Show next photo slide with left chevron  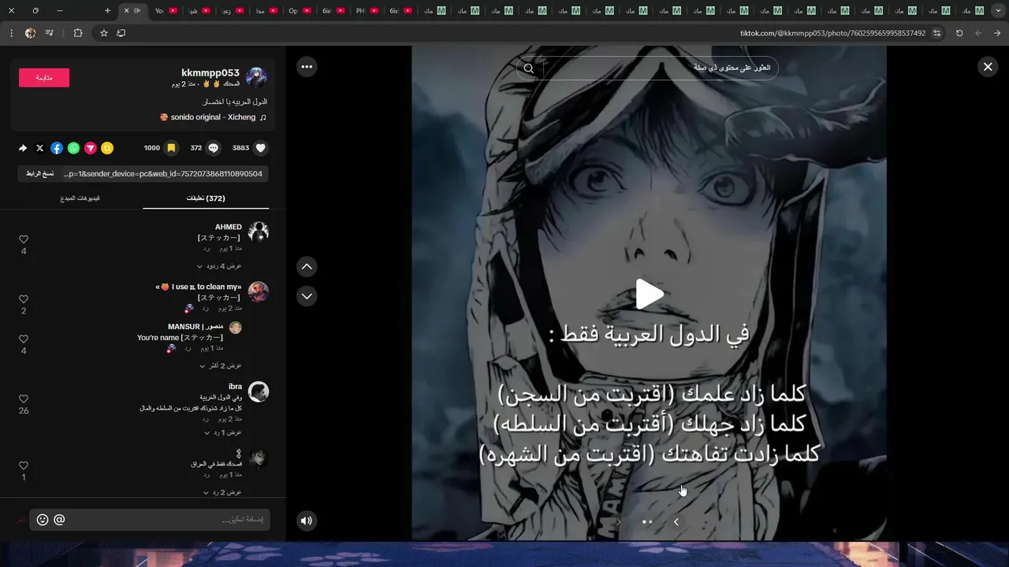[x=676, y=521]
